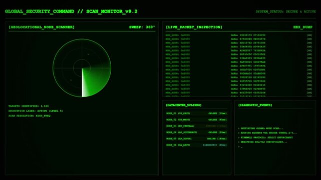Click the HEX_DUMP label
Screen dimensions: 321x180
click(303, 27)
